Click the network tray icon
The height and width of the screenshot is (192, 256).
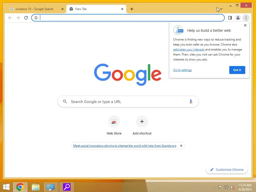pyautogui.click(x=226, y=187)
